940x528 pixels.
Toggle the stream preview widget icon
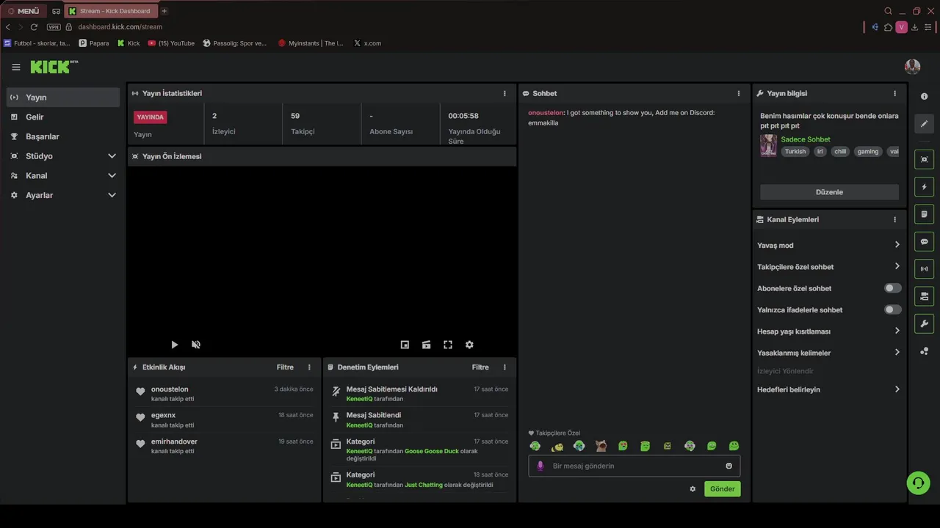coord(924,159)
